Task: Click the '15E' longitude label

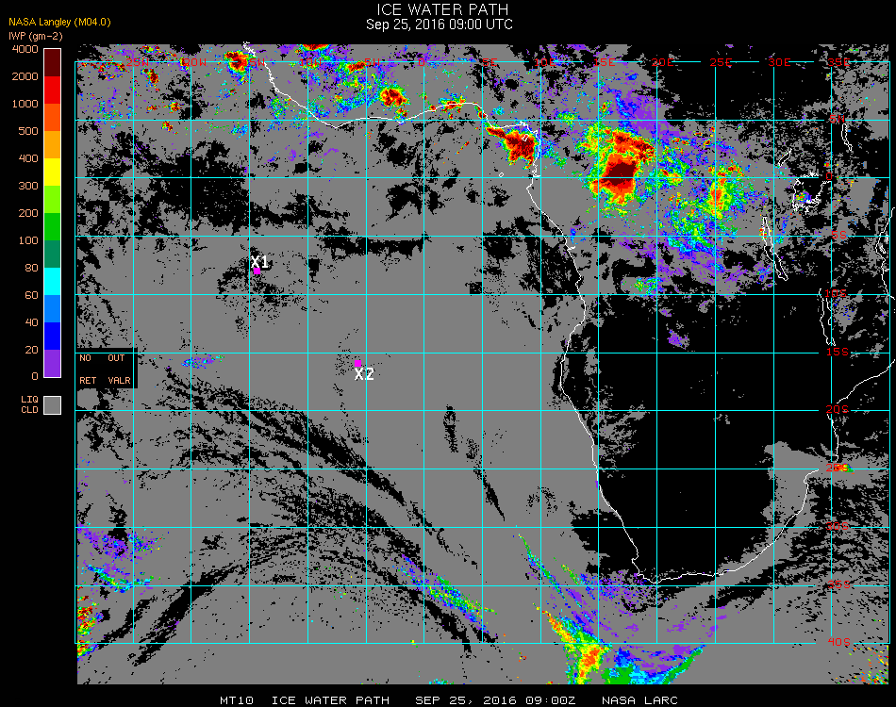Action: point(604,62)
